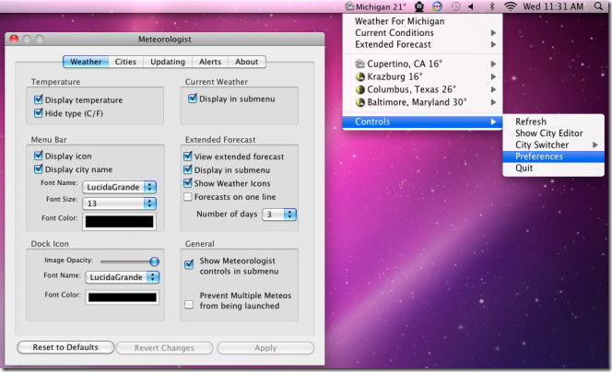Click the Cupertino cloudy weather icon
The width and height of the screenshot is (612, 372).
pos(359,64)
